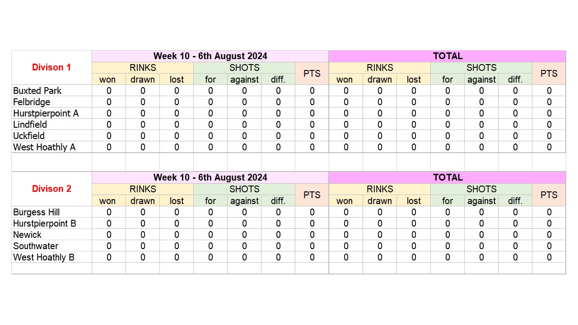Image resolution: width=578 pixels, height=325 pixels.
Task: Click Division 1 weekly PTS header cell
Action: tap(312, 74)
